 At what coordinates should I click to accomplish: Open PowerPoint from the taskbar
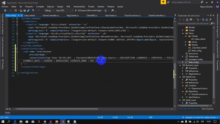[x=57, y=122]
